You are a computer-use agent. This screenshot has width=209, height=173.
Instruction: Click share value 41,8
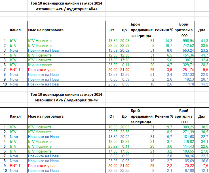[x=204, y=41]
